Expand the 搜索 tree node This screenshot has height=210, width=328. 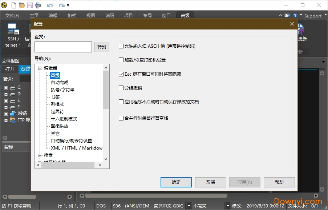pyautogui.click(x=40, y=155)
